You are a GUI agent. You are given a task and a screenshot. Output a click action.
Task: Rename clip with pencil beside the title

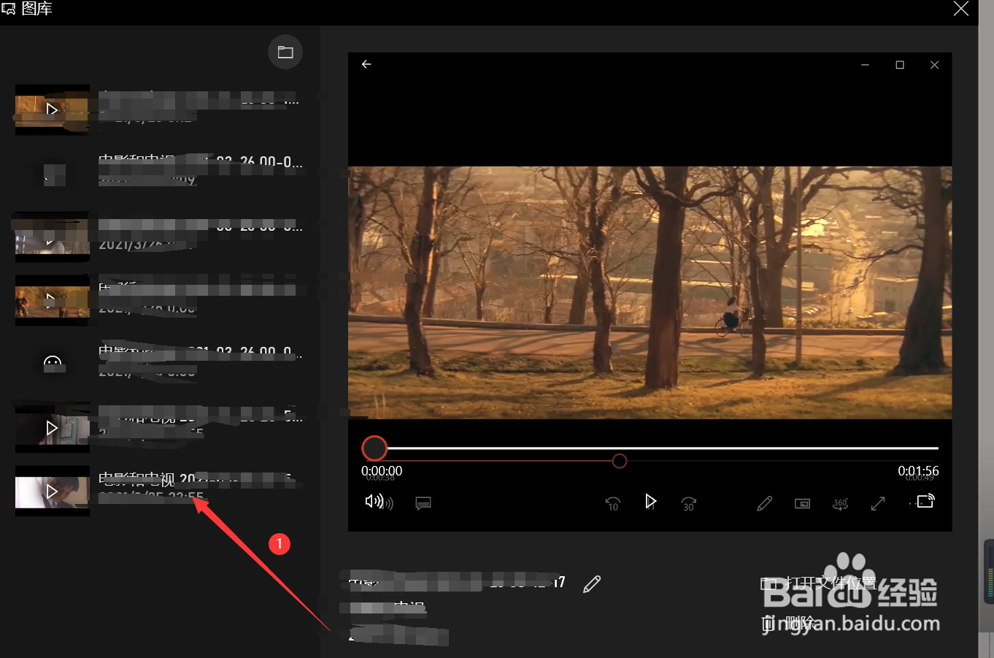(x=592, y=584)
